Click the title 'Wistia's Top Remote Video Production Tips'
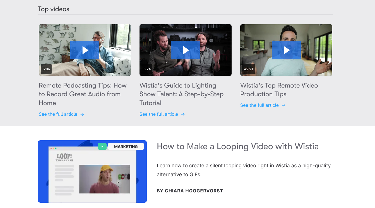This screenshot has height=208, width=375. point(279,90)
